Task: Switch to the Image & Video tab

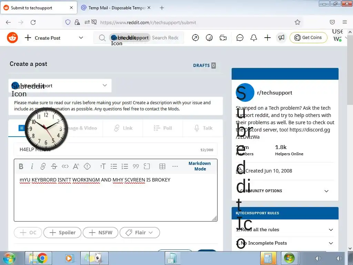Action: 82,128
